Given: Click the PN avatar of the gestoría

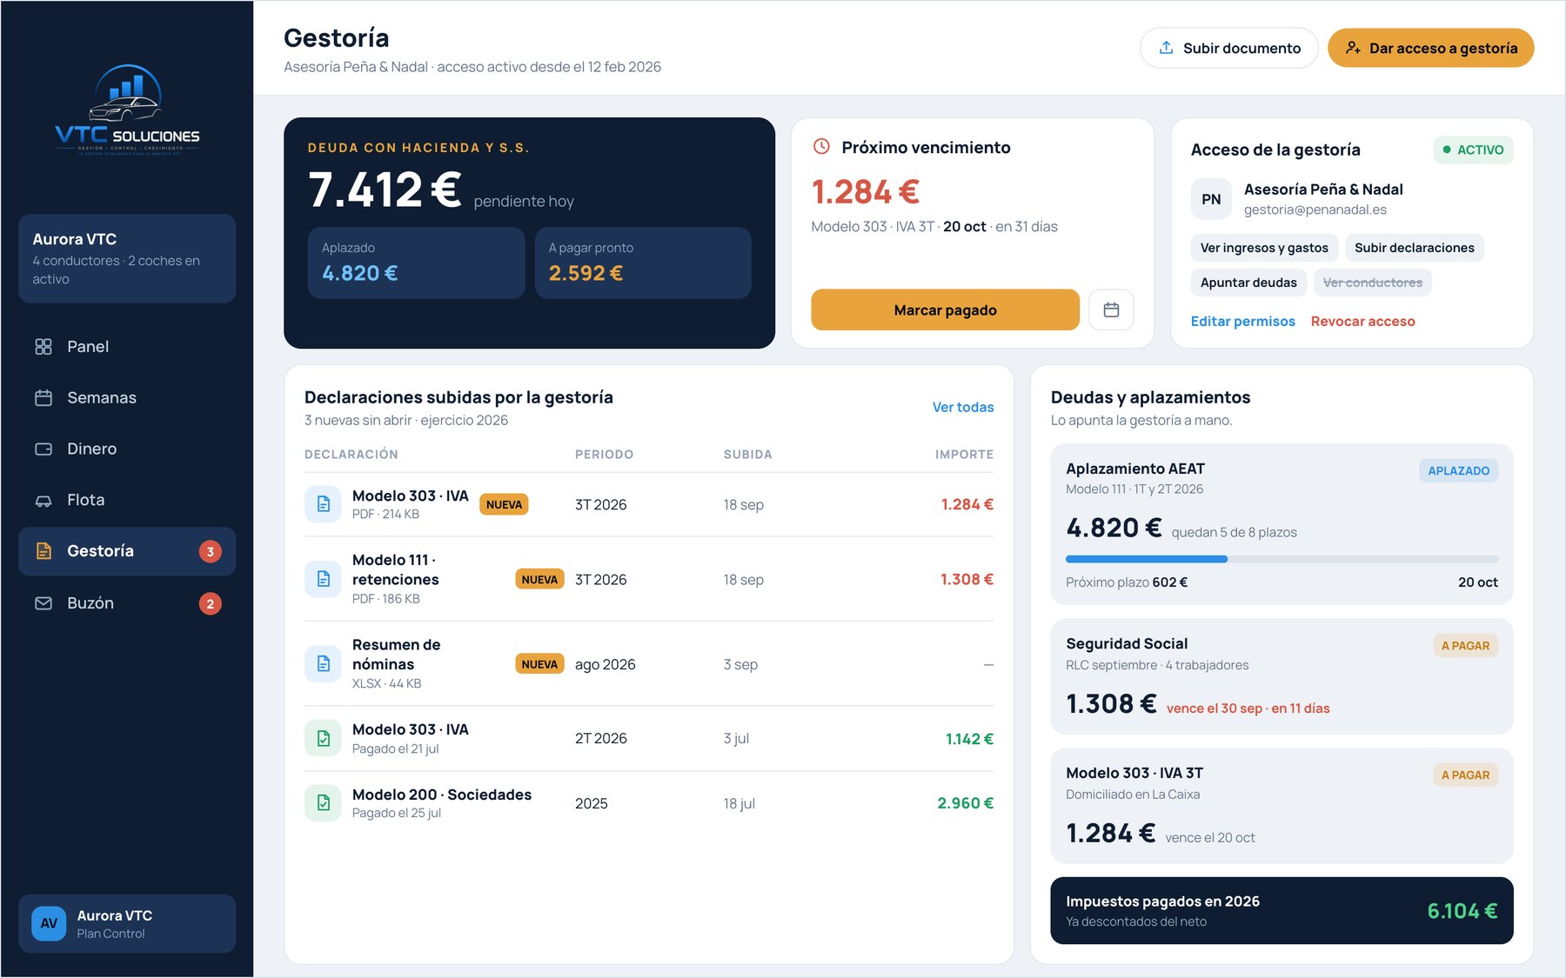Looking at the screenshot, I should (x=1211, y=199).
